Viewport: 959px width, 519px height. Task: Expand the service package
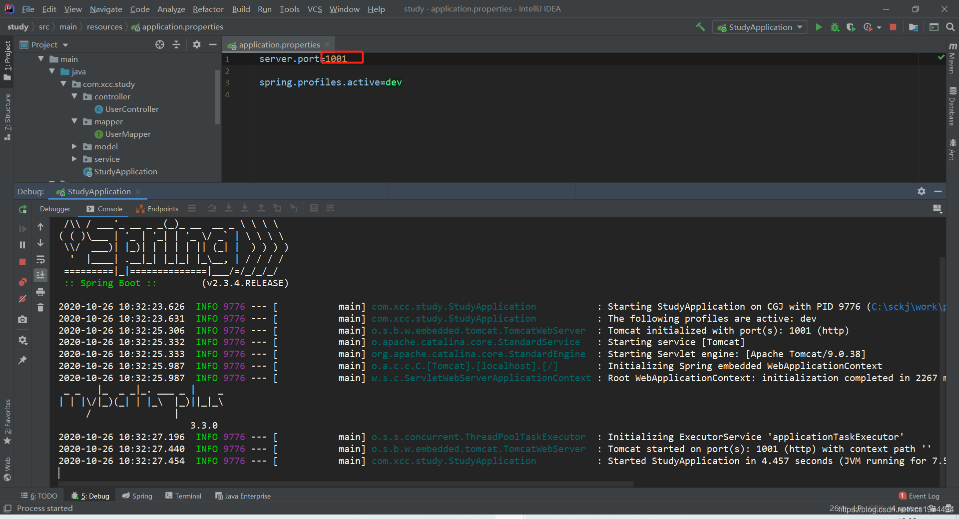[74, 159]
